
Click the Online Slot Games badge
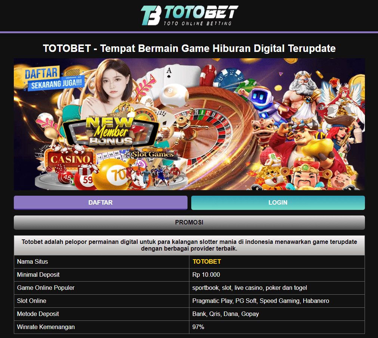click(153, 154)
